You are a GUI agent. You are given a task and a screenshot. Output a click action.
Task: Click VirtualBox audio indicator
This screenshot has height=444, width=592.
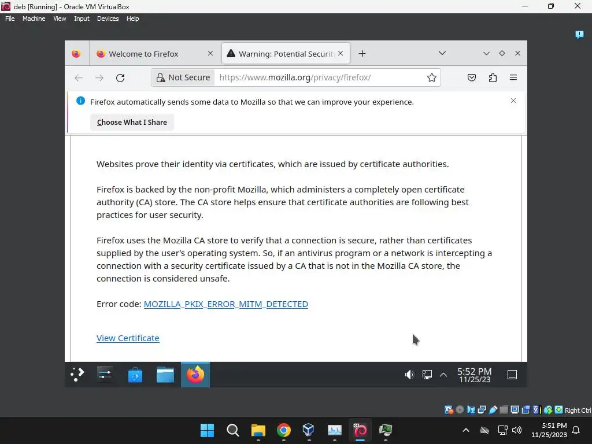(471, 410)
